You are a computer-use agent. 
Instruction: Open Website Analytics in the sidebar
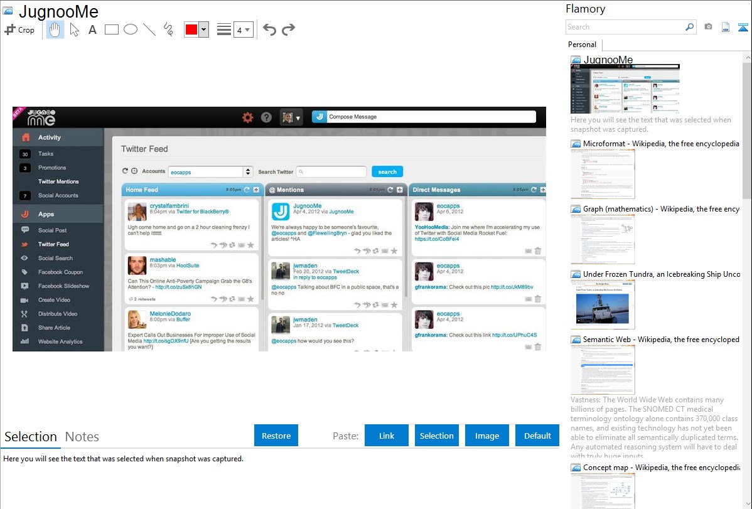(60, 341)
